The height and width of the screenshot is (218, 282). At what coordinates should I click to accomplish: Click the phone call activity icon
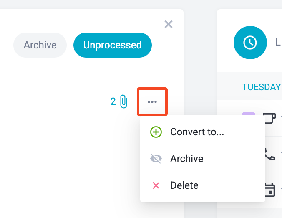click(269, 154)
